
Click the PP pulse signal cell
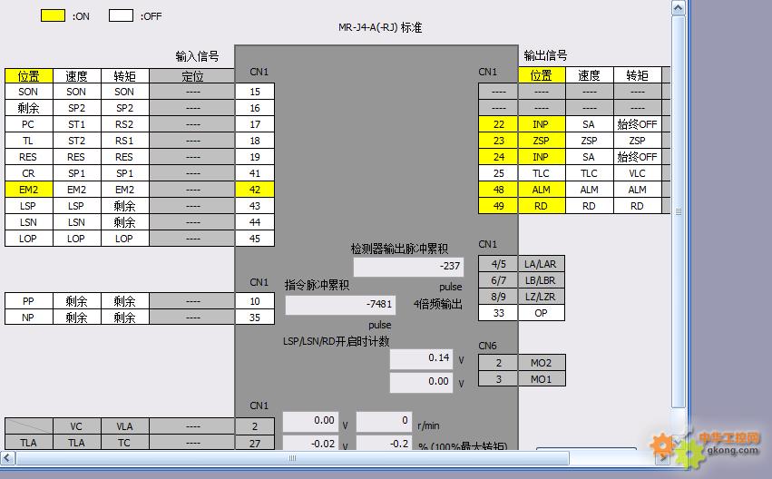[28, 301]
